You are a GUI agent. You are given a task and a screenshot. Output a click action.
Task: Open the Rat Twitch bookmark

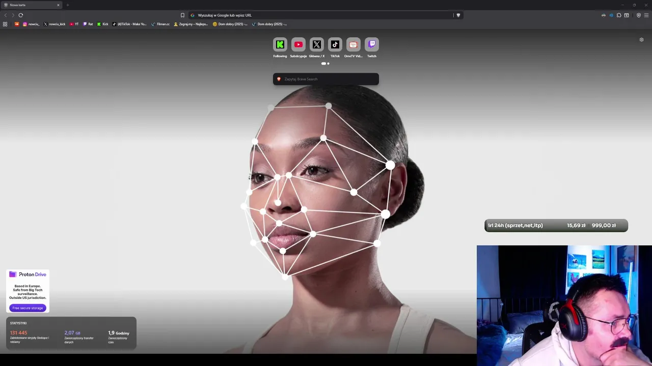point(88,24)
